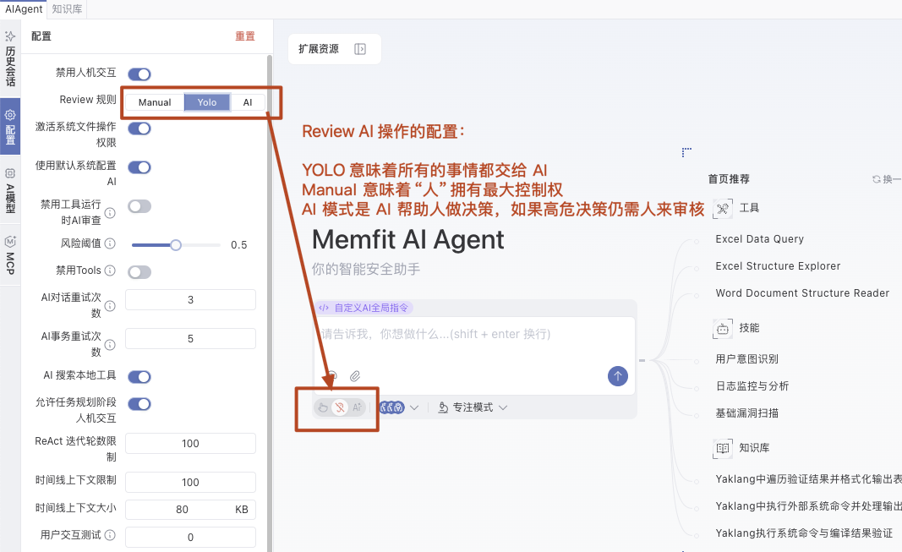The image size is (902, 552).
Task: Open 日志监控与分析 skill
Action: click(752, 385)
